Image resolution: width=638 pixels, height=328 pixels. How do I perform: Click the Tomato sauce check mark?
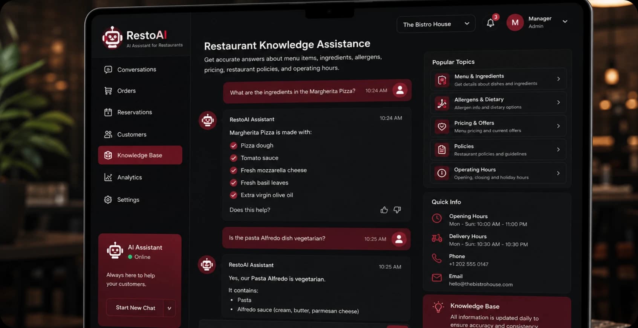[234, 158]
